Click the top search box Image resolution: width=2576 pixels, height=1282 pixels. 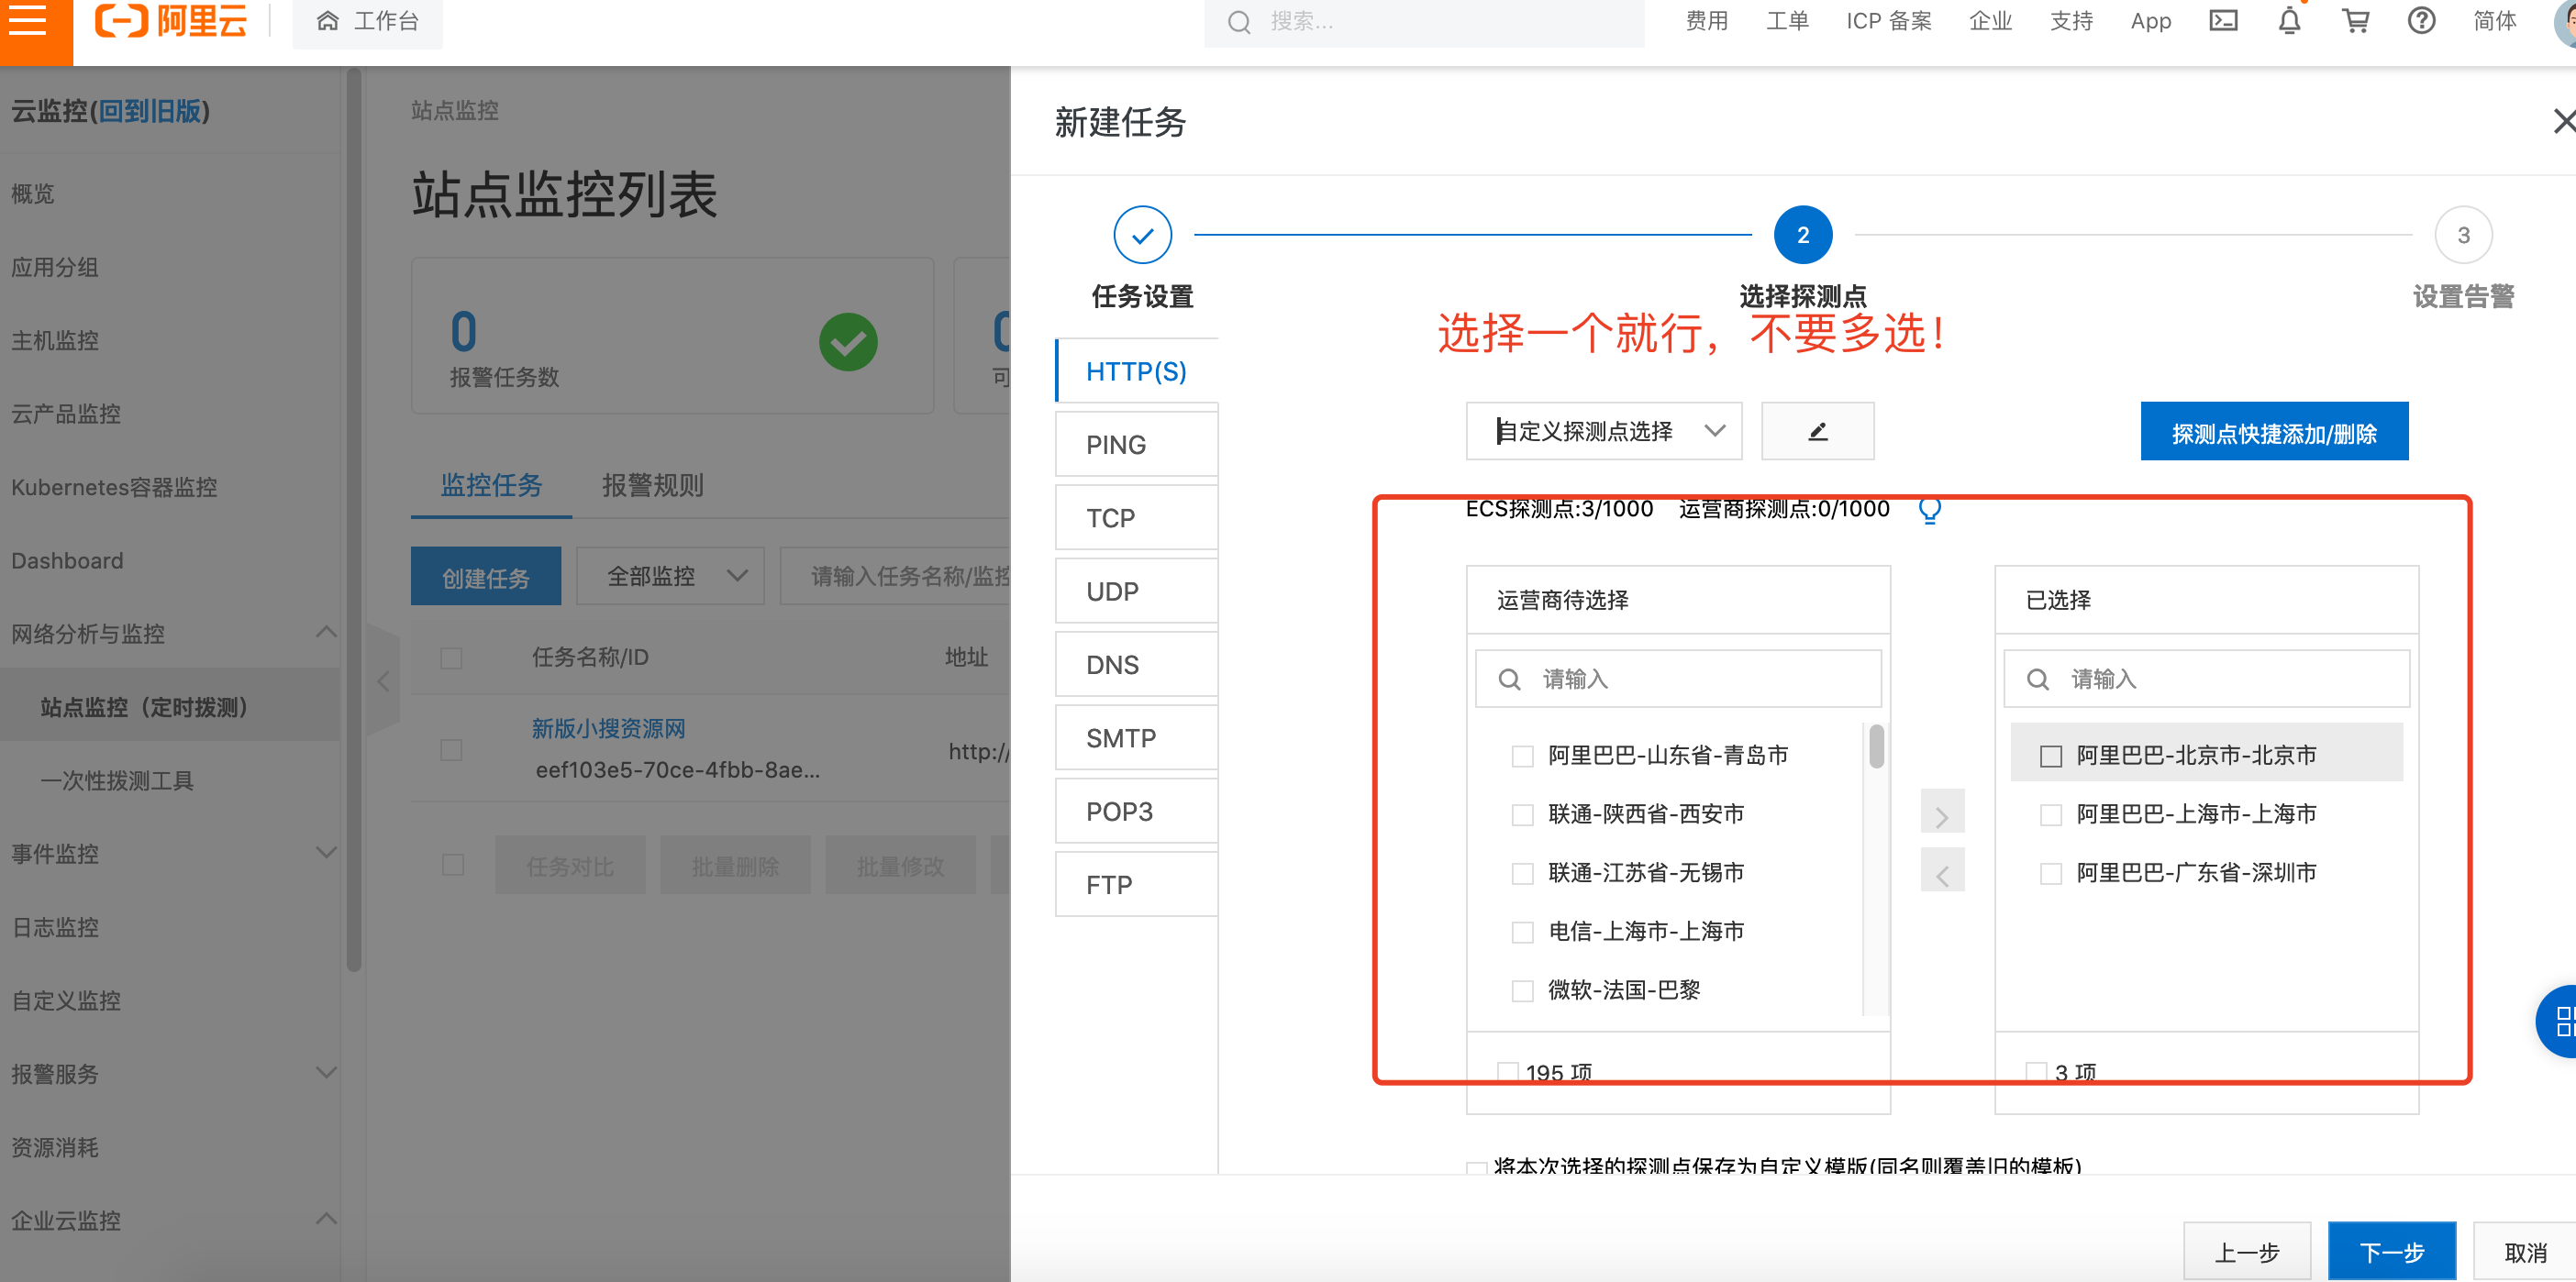[x=1423, y=21]
